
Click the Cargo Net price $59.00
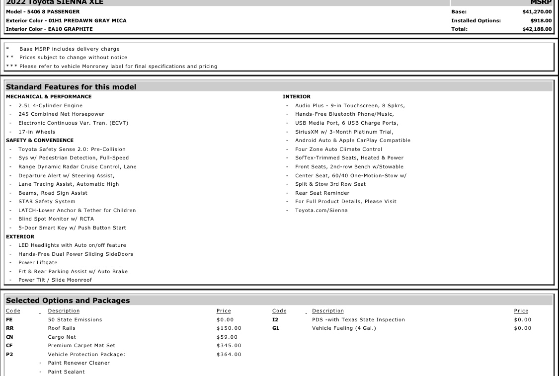tap(227, 337)
